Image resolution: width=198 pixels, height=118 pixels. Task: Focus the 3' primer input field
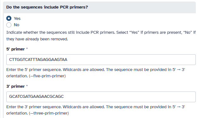point(101,97)
